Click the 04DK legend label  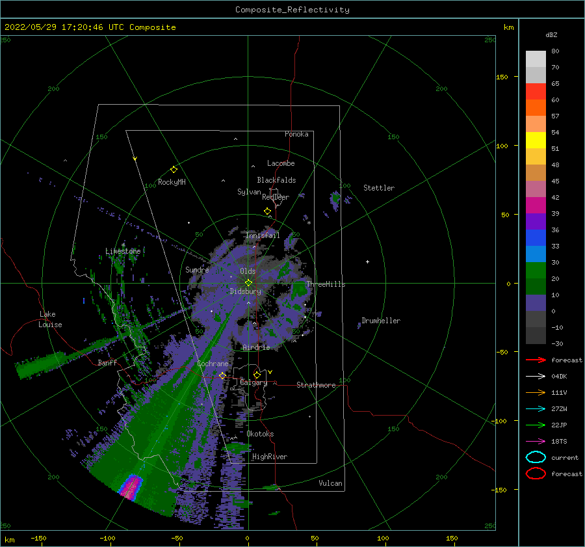tap(559, 376)
